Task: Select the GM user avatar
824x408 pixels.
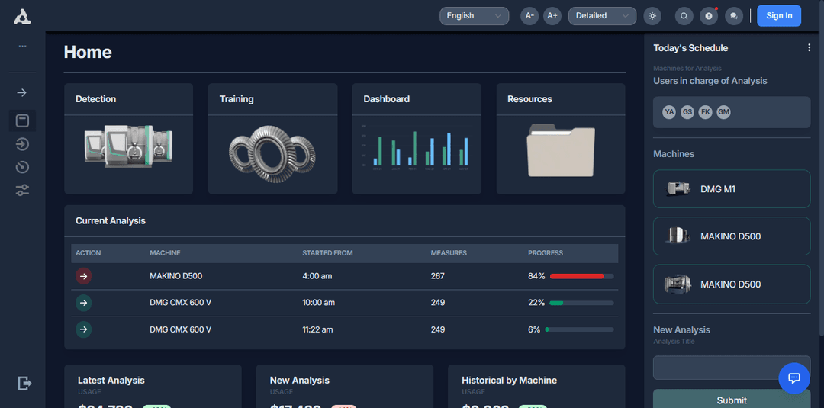Action: 723,112
